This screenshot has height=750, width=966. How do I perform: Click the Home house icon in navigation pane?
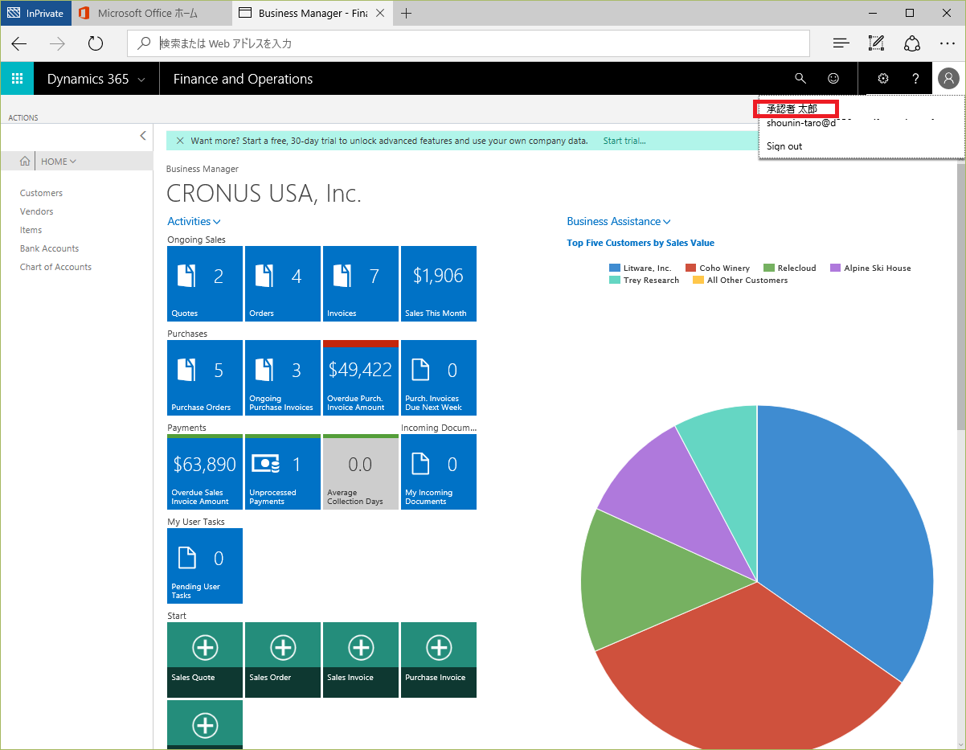point(26,162)
